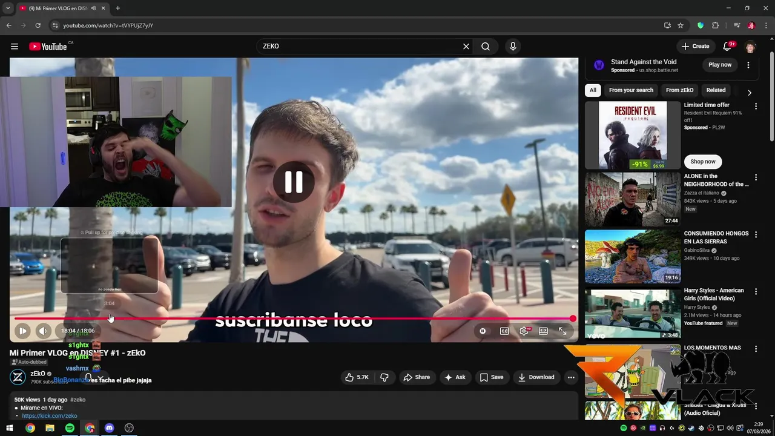The image size is (775, 436).
Task: Start voice search with microphone
Action: [x=513, y=47]
